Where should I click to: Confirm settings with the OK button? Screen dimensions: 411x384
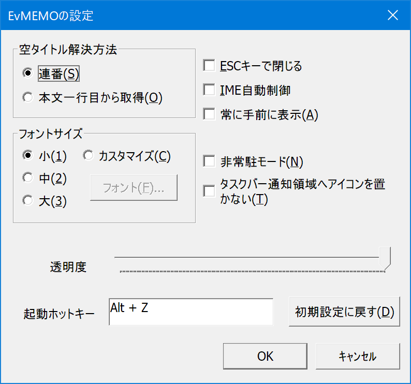265,356
